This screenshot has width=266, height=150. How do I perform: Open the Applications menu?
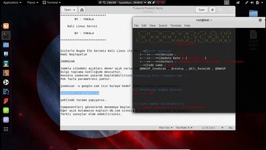pos(12,2)
